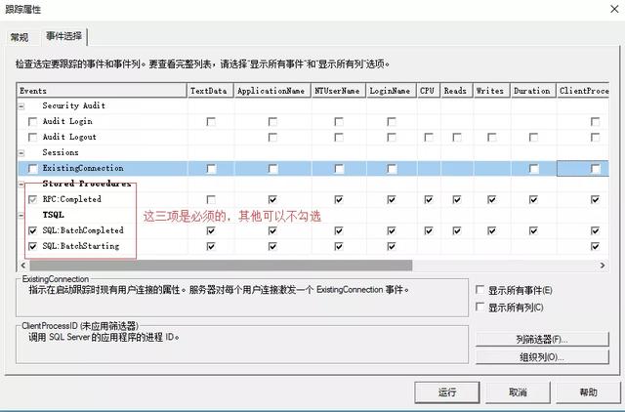The width and height of the screenshot is (625, 412).
Task: Open the 列筛选器(F)... dialog
Action: pyautogui.click(x=542, y=339)
